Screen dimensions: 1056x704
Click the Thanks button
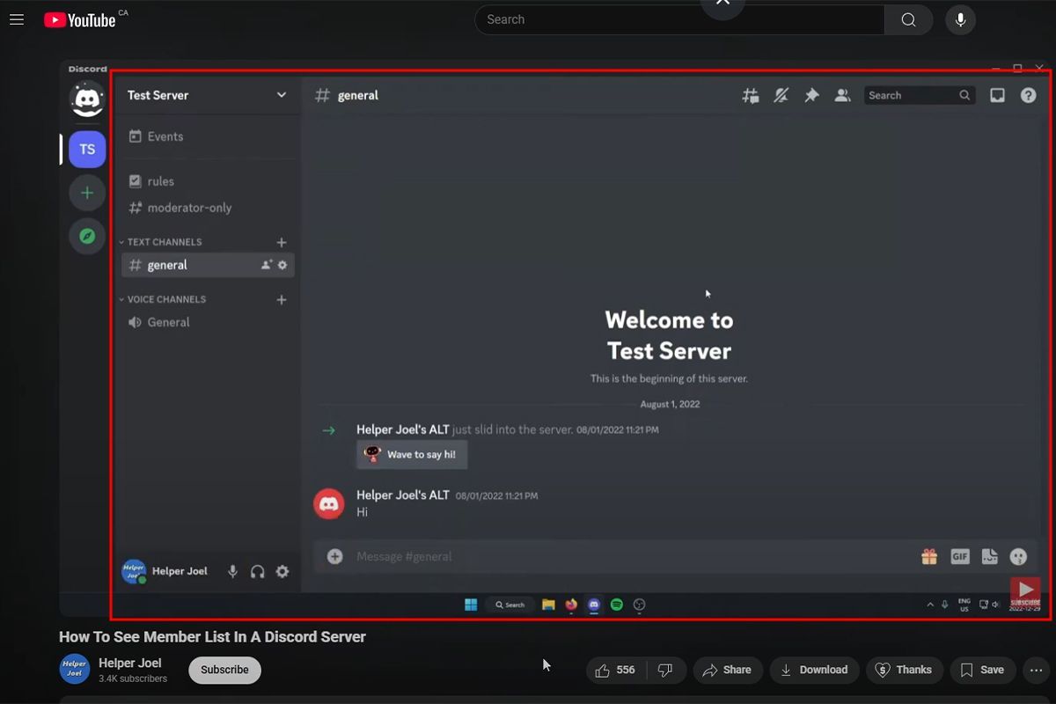[905, 670]
